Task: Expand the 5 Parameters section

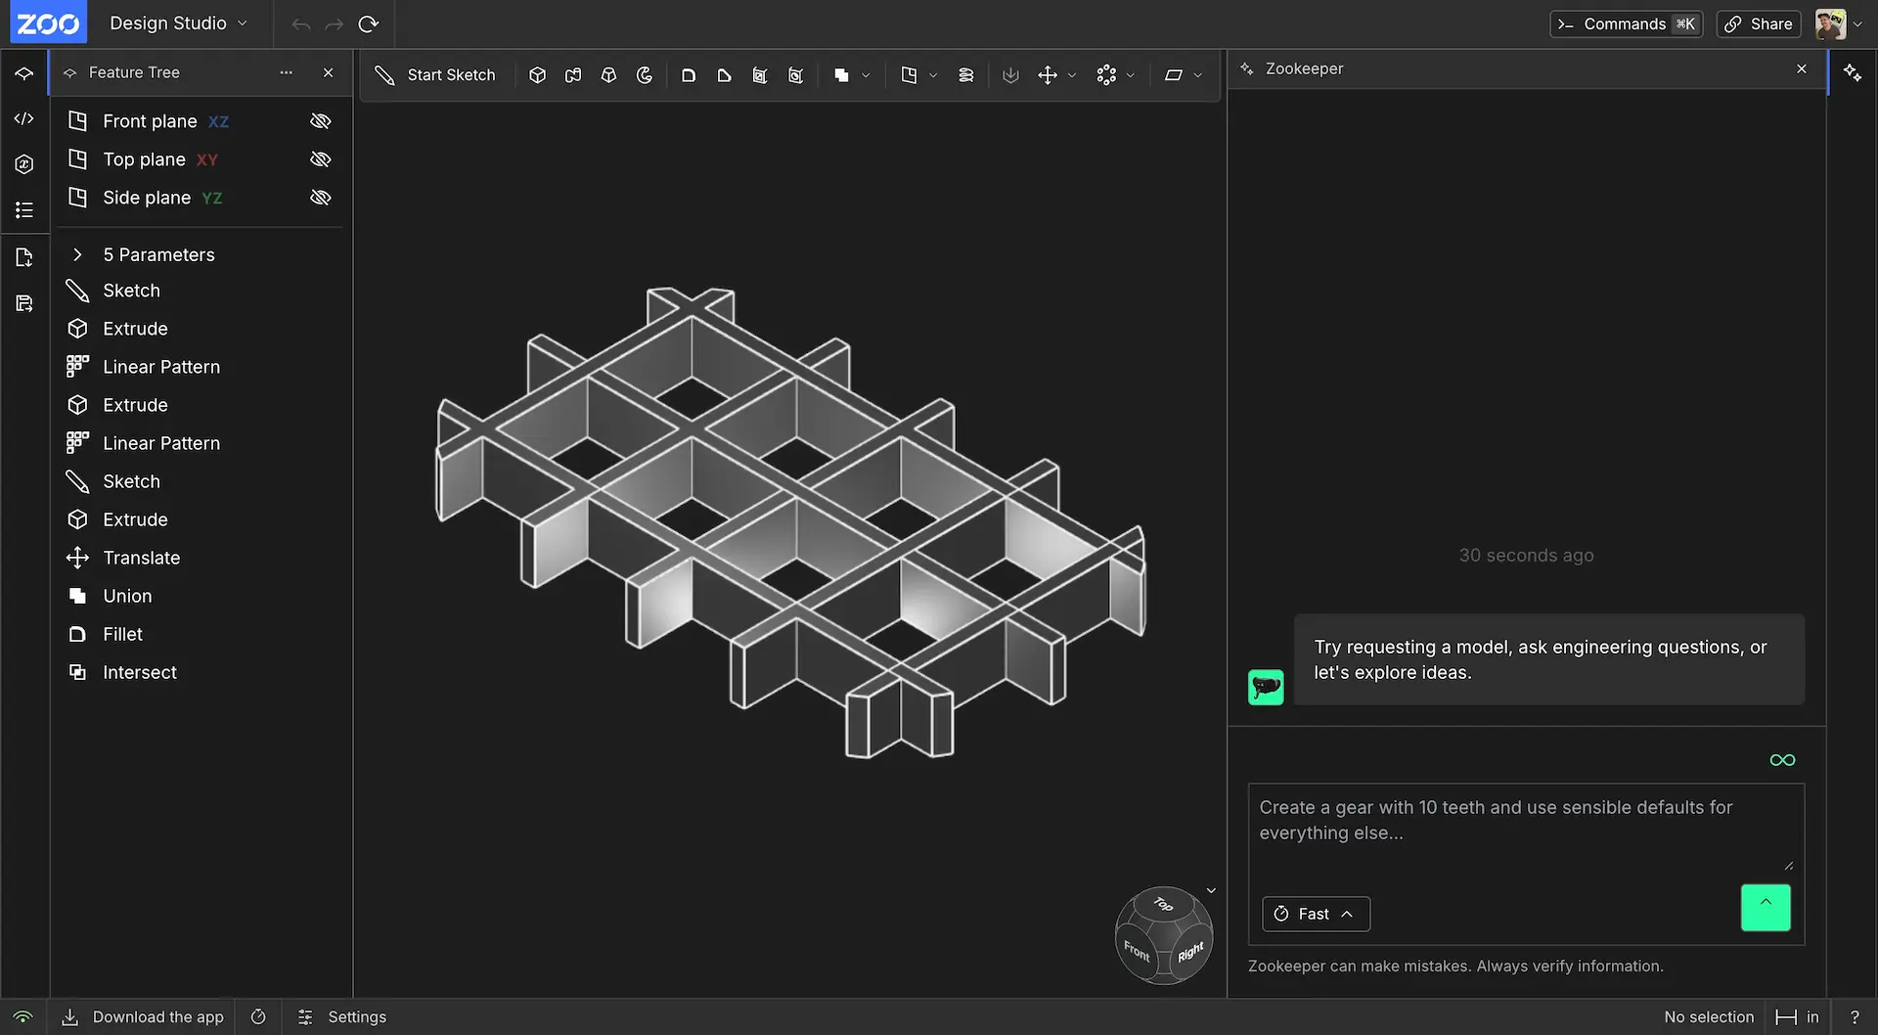Action: [79, 254]
